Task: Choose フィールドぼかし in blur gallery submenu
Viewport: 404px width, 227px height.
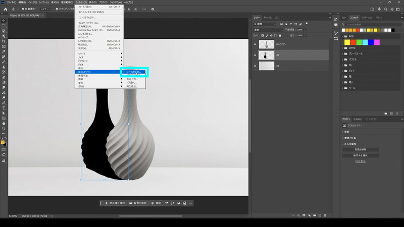Action: click(134, 72)
